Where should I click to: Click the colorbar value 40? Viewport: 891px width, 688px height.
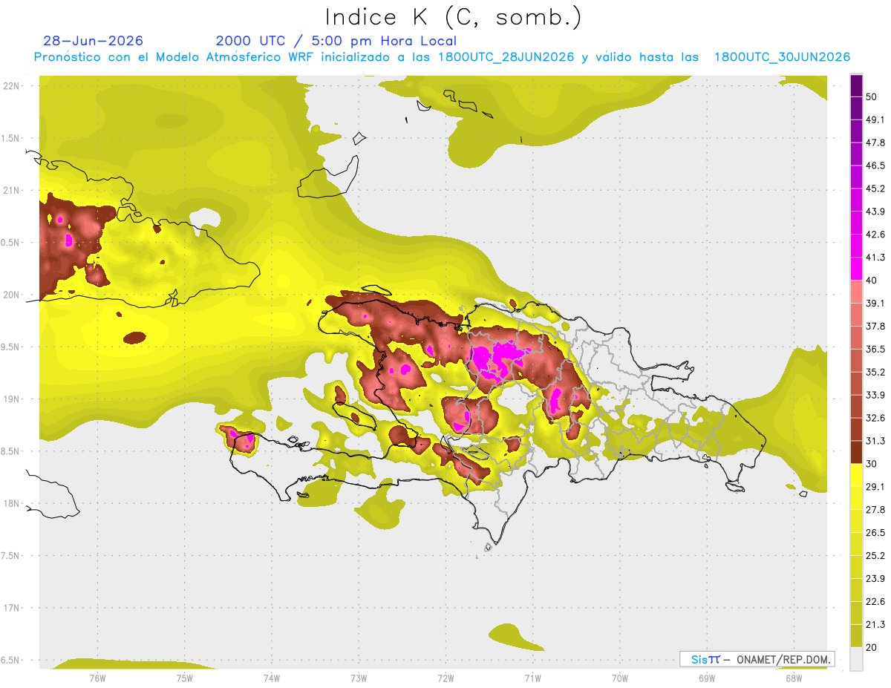(872, 281)
